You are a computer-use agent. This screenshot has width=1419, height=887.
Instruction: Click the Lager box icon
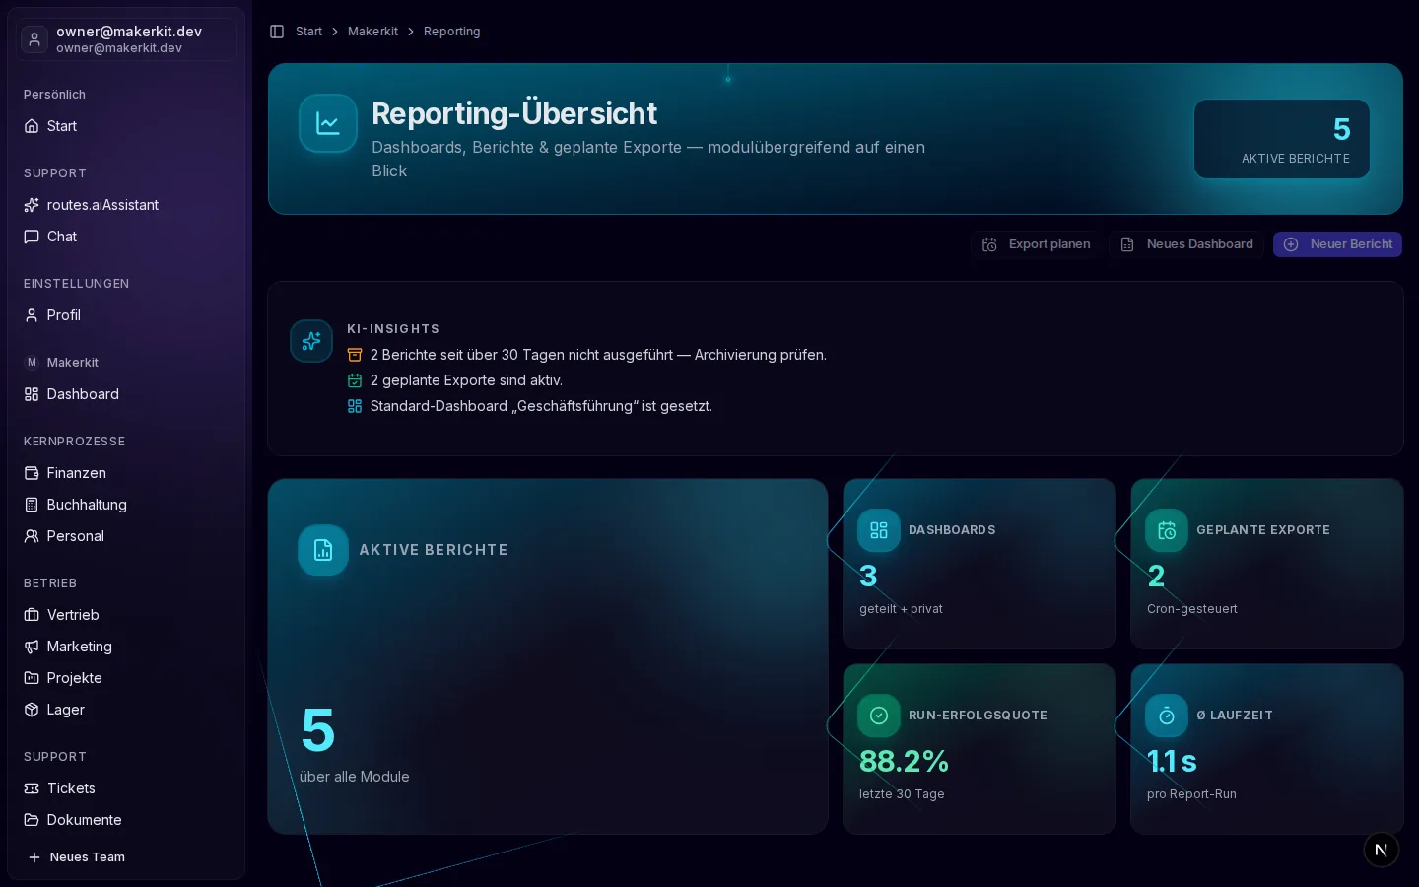click(x=32, y=710)
